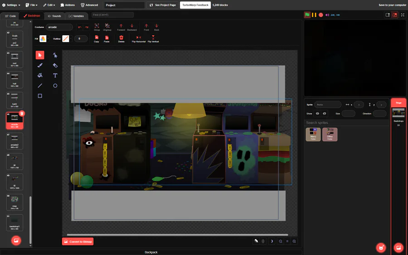Open the Advanced menu
Screen dimensions: 408x255
(89, 5)
